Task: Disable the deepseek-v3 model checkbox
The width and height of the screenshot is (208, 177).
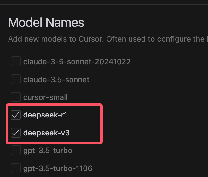Action: click(x=16, y=133)
